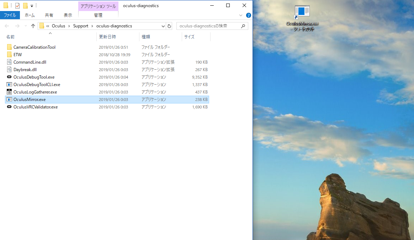Switch to the ホーム ribbon tab

30,15
